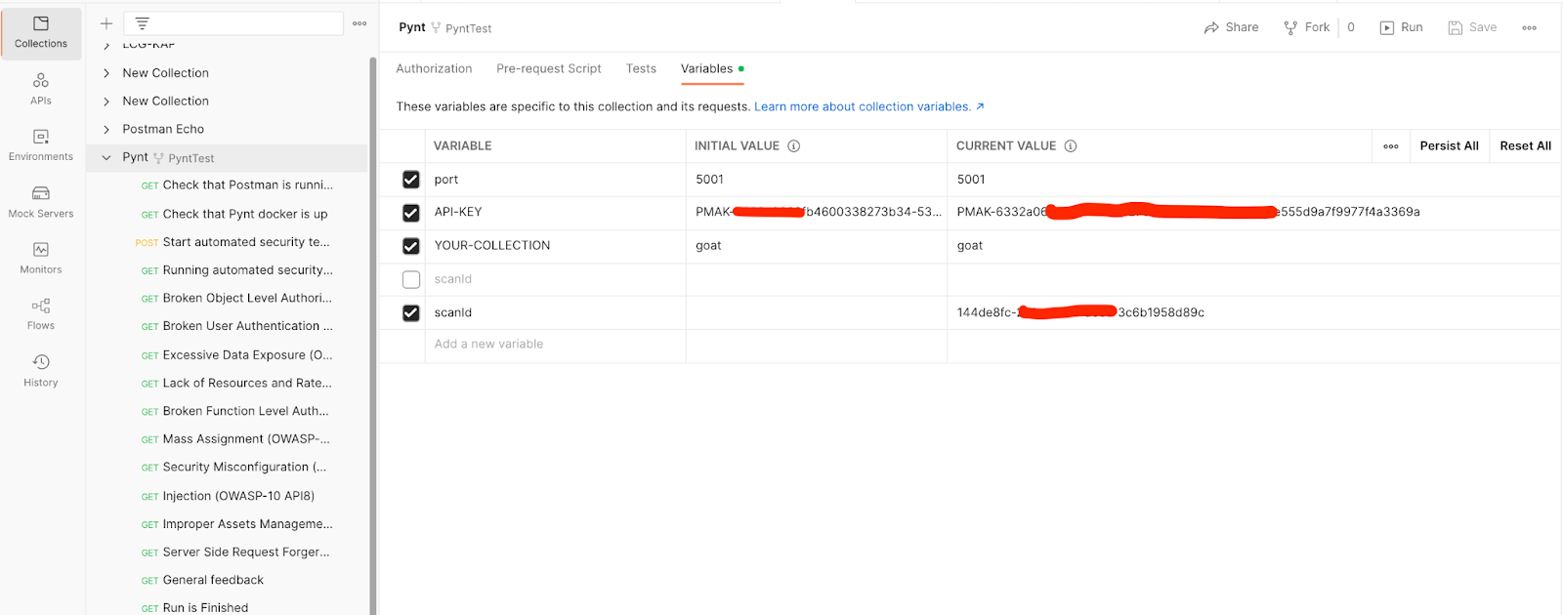Image resolution: width=1563 pixels, height=615 pixels.
Task: Click the plus icon to create collection
Action: [106, 23]
